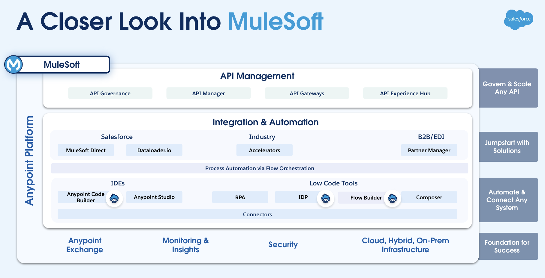Screen dimensions: 545x278
Task: Click the Cloud, Hybrid, On-Prem Infrastructure label
Action: coord(405,245)
